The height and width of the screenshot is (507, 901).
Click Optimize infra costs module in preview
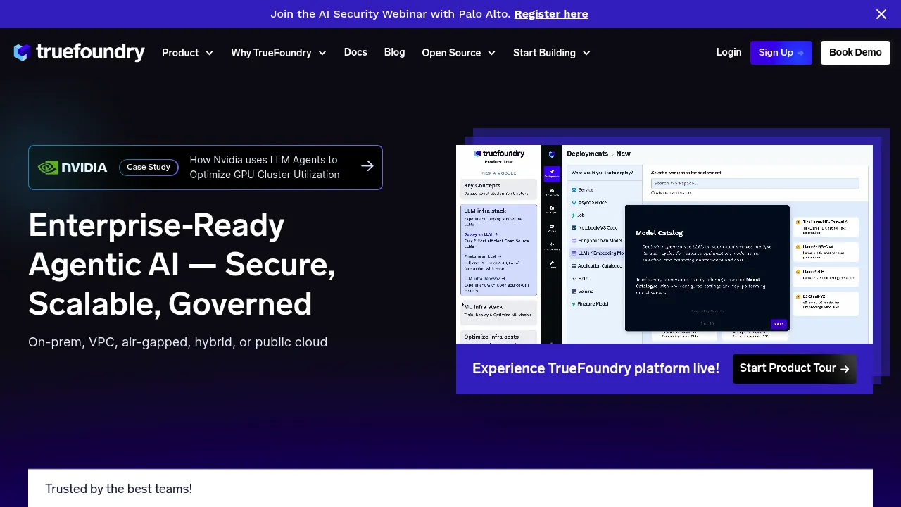point(499,337)
